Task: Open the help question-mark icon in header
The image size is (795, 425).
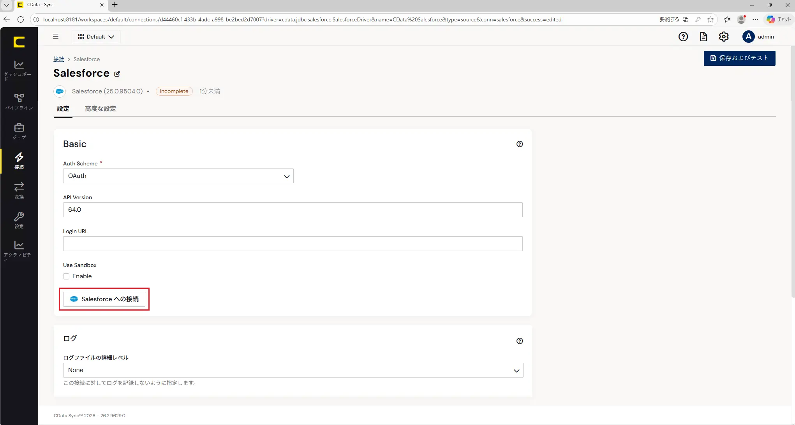Action: [x=683, y=37]
